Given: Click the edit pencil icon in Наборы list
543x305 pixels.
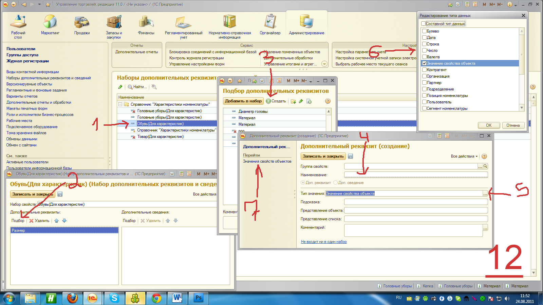Looking at the screenshot, I should pos(120,87).
